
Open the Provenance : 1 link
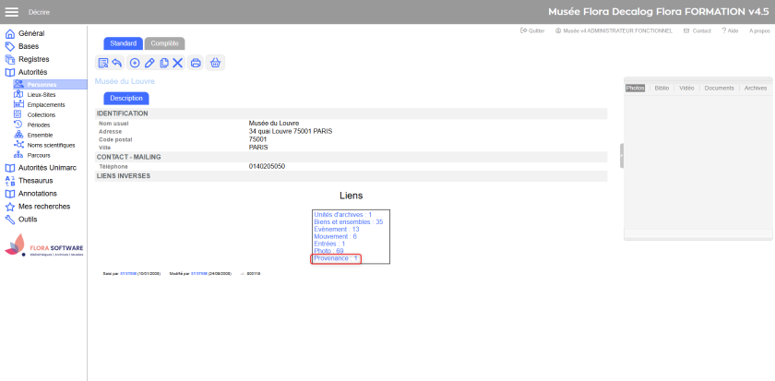point(336,258)
